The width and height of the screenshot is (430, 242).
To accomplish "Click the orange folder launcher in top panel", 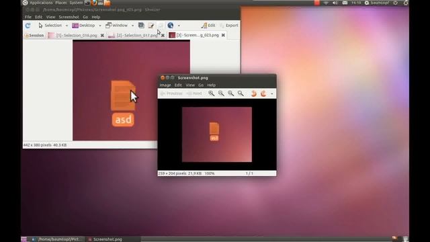I will [107, 3].
